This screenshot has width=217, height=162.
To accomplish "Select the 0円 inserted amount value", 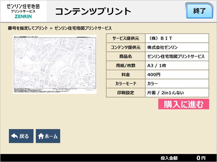I will pos(201,158).
